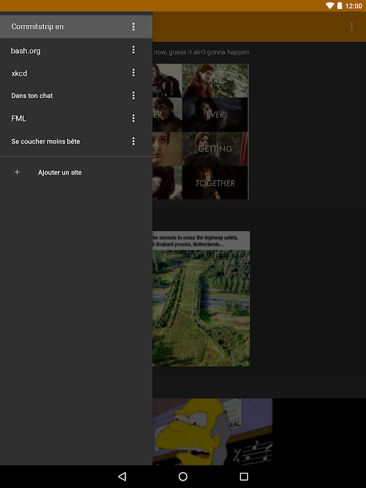
Task: Click the plus icon to add a site
Action: click(x=17, y=172)
